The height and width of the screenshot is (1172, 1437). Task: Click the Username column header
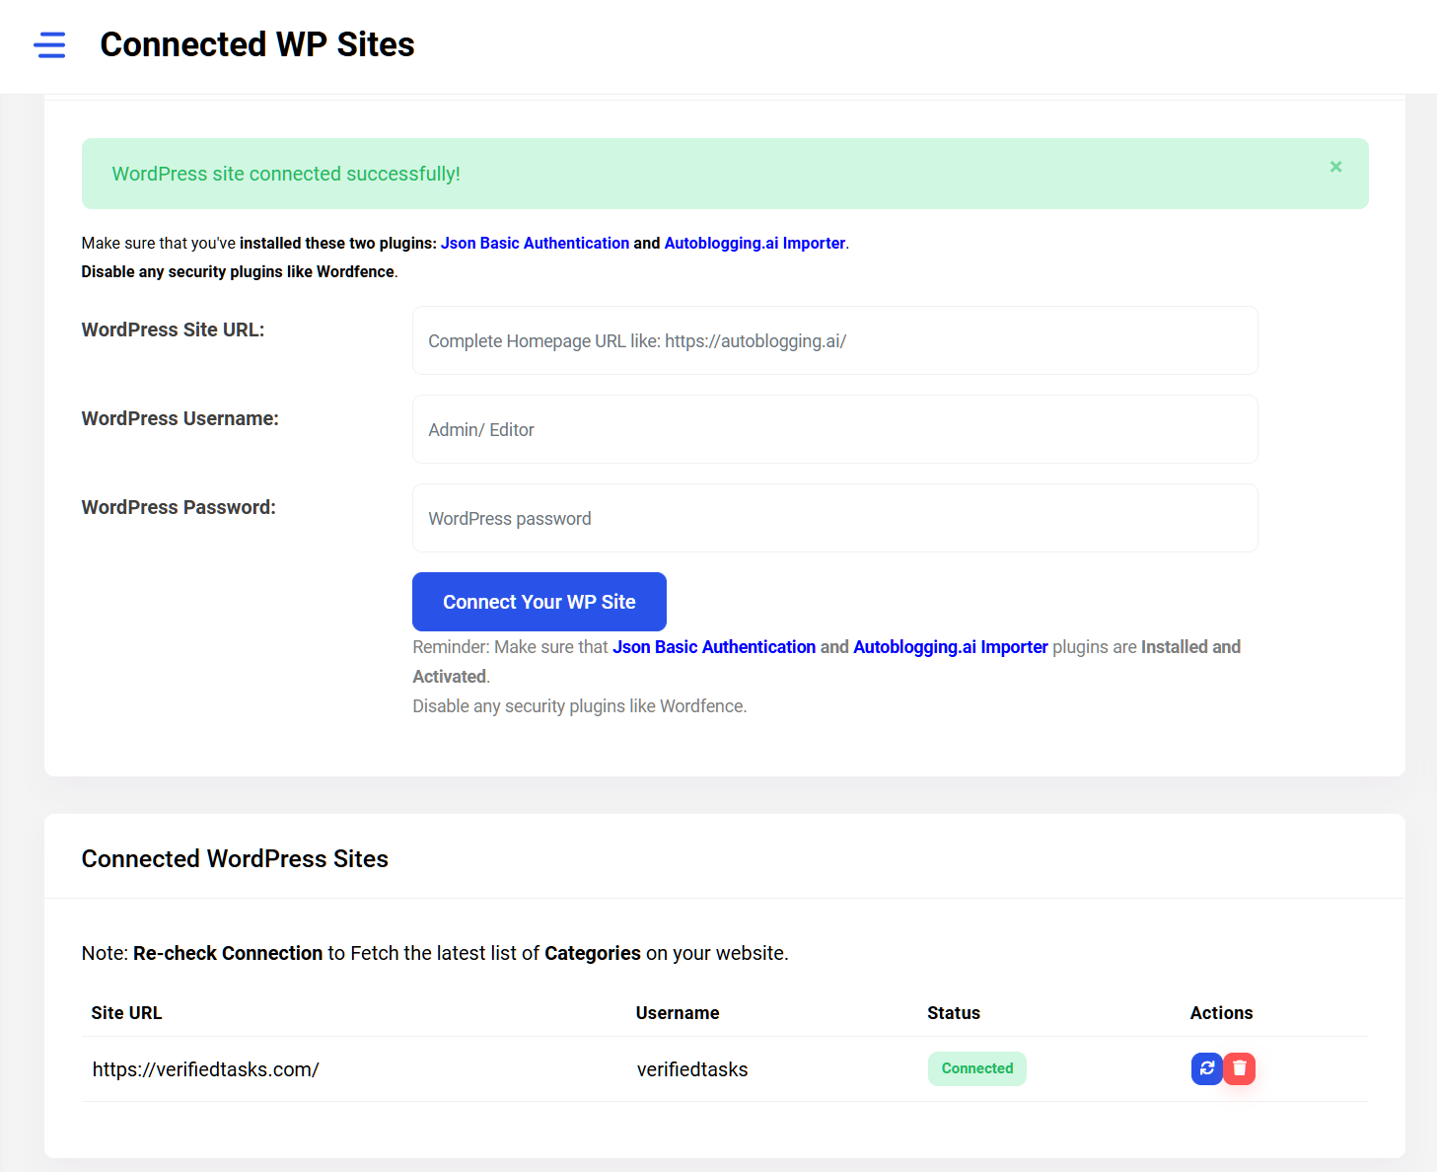678,1013
